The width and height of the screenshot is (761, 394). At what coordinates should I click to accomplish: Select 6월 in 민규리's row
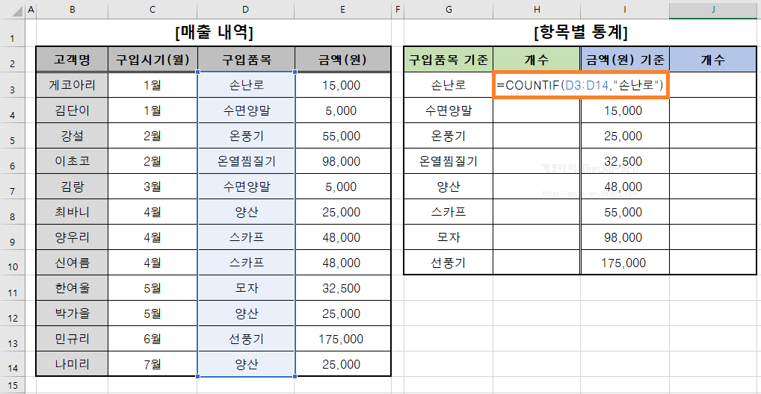(152, 339)
